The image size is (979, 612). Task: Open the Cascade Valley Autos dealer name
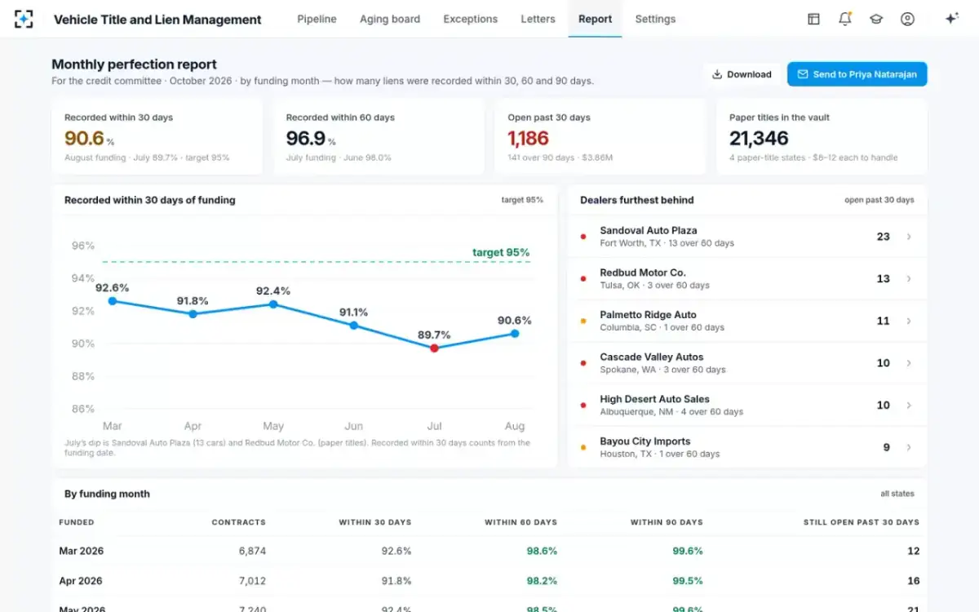point(651,357)
